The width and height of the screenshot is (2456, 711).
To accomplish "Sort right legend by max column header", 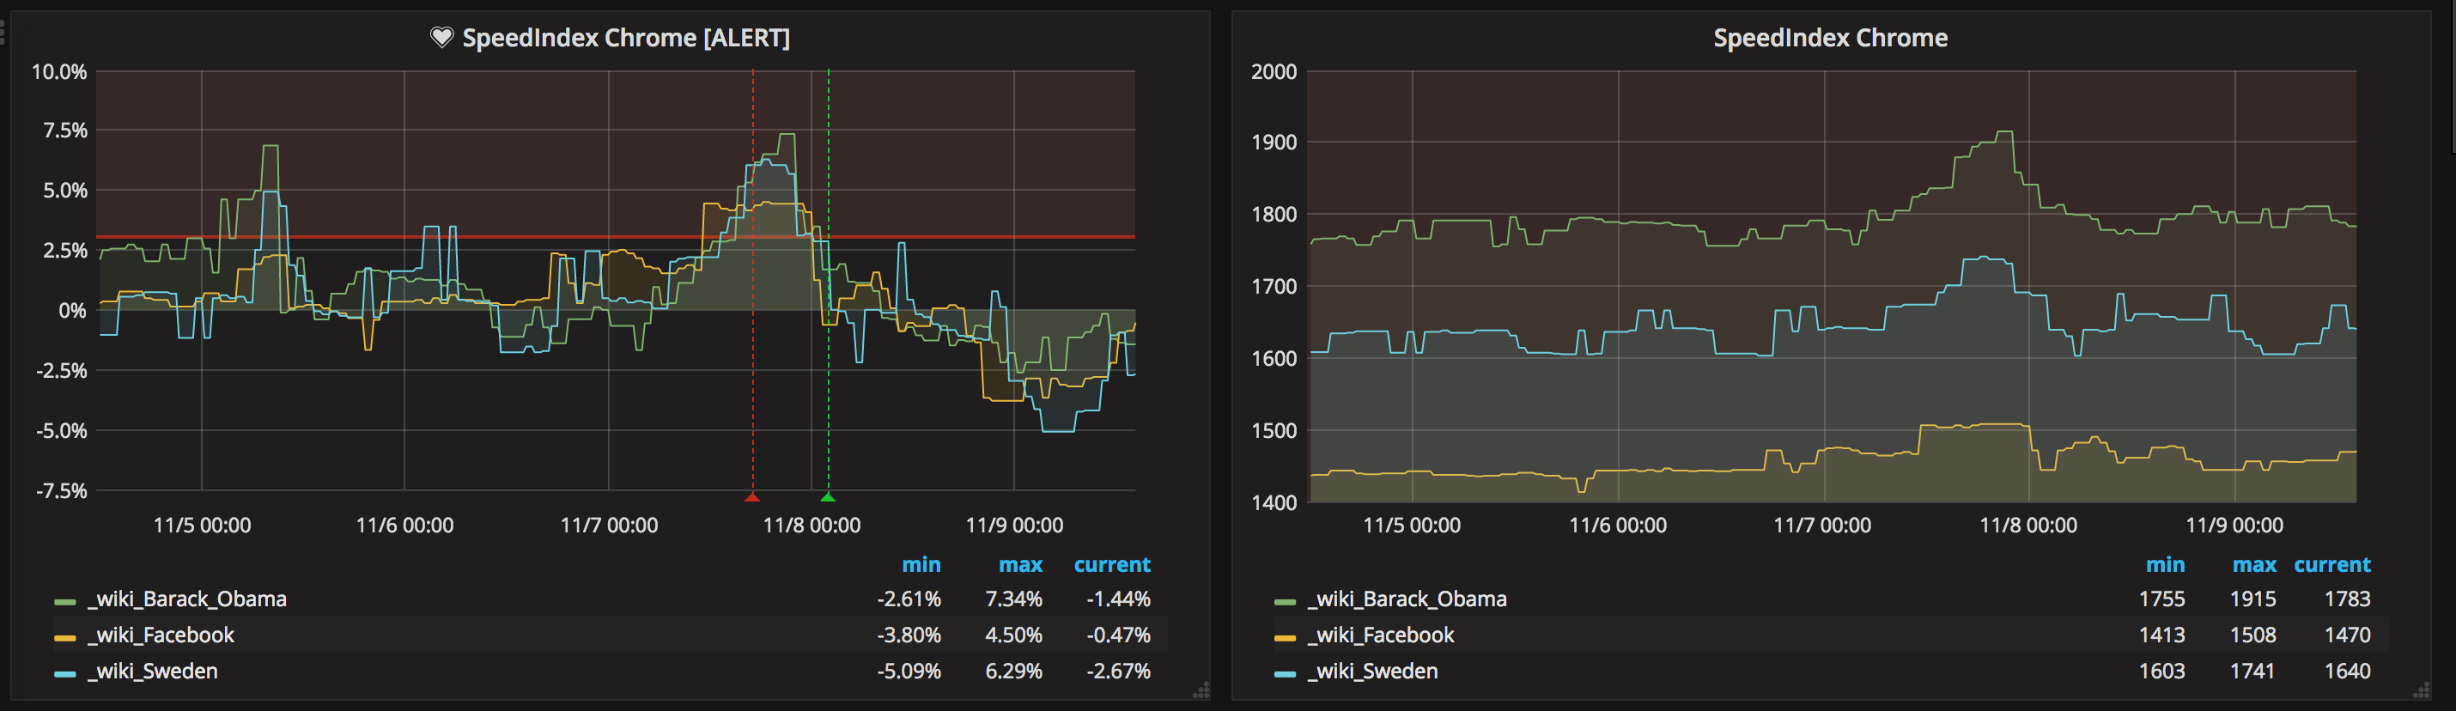I will [2254, 565].
